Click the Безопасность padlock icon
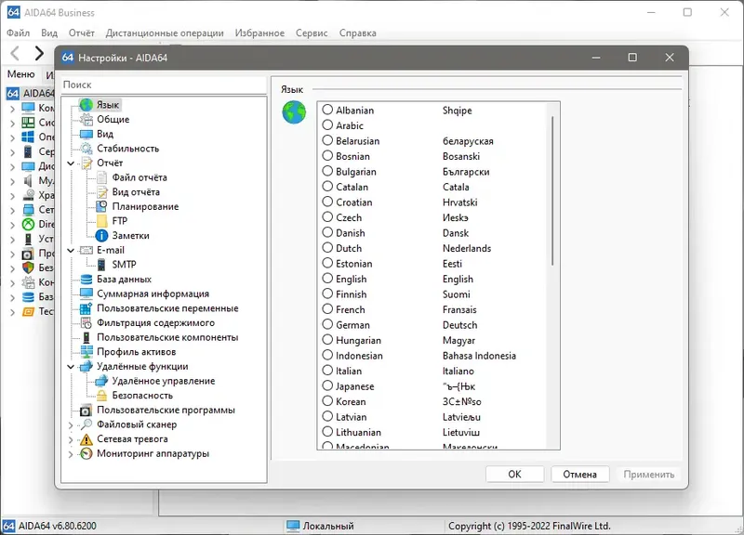744x535 pixels. (101, 395)
